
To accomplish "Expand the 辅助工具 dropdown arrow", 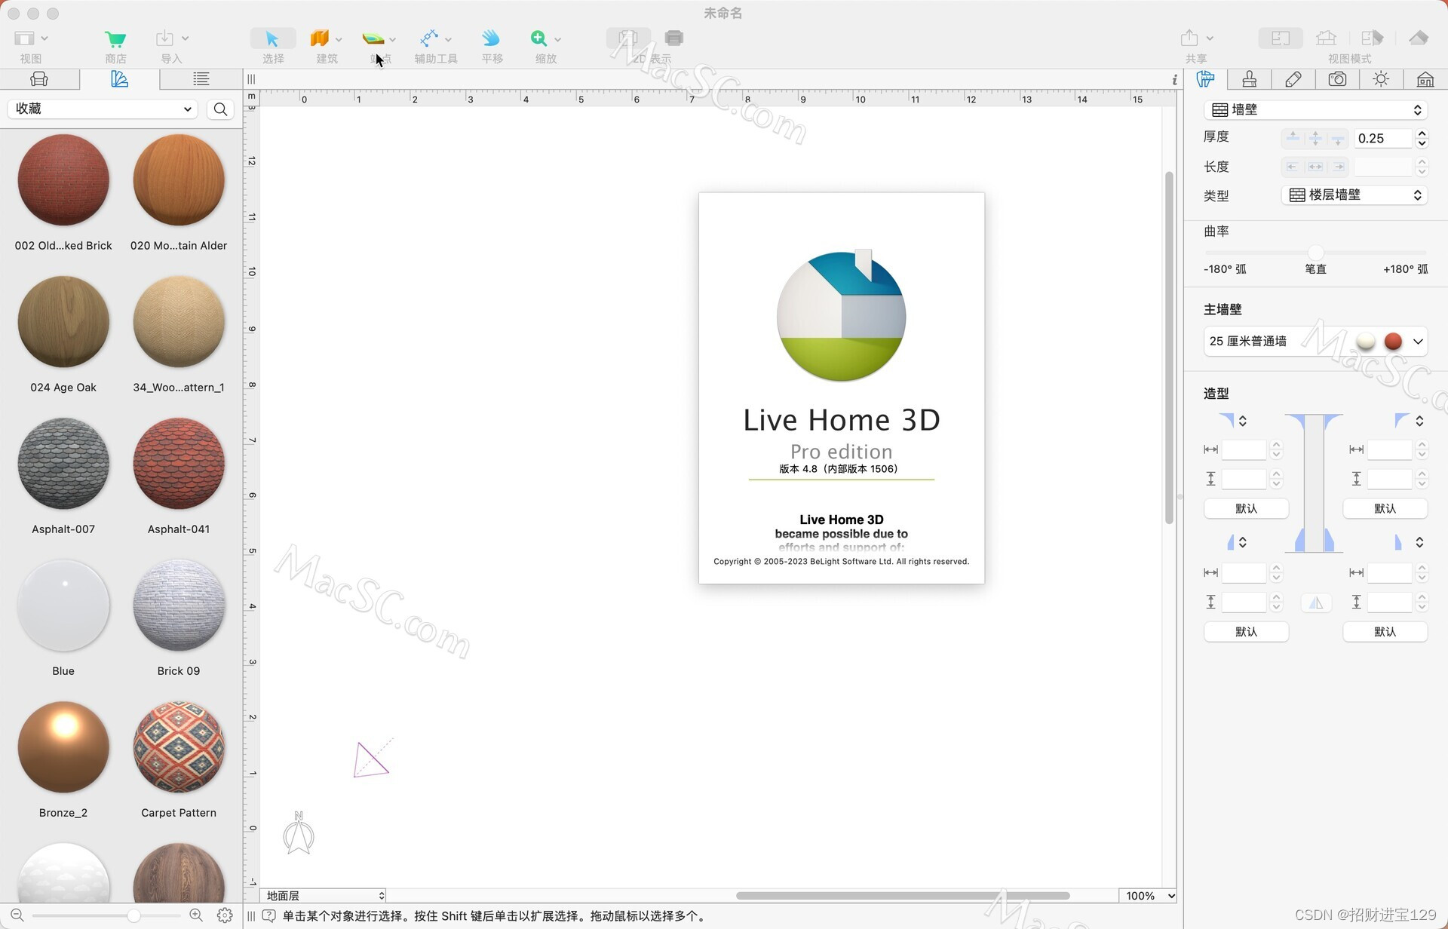I will (x=448, y=39).
